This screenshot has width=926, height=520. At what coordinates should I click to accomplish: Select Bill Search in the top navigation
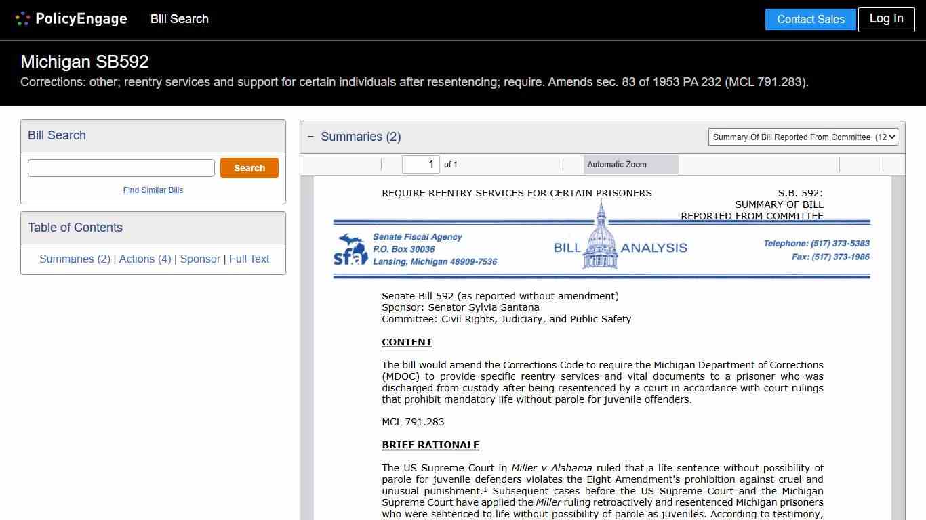tap(179, 19)
